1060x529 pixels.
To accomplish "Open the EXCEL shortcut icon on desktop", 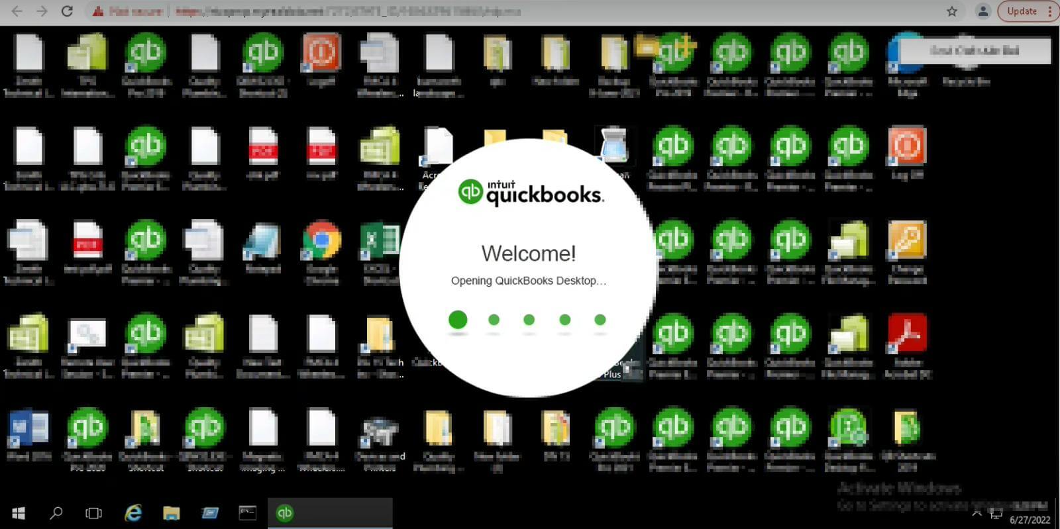I will pyautogui.click(x=380, y=240).
